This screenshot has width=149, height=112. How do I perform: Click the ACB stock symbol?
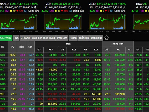tap(3, 74)
